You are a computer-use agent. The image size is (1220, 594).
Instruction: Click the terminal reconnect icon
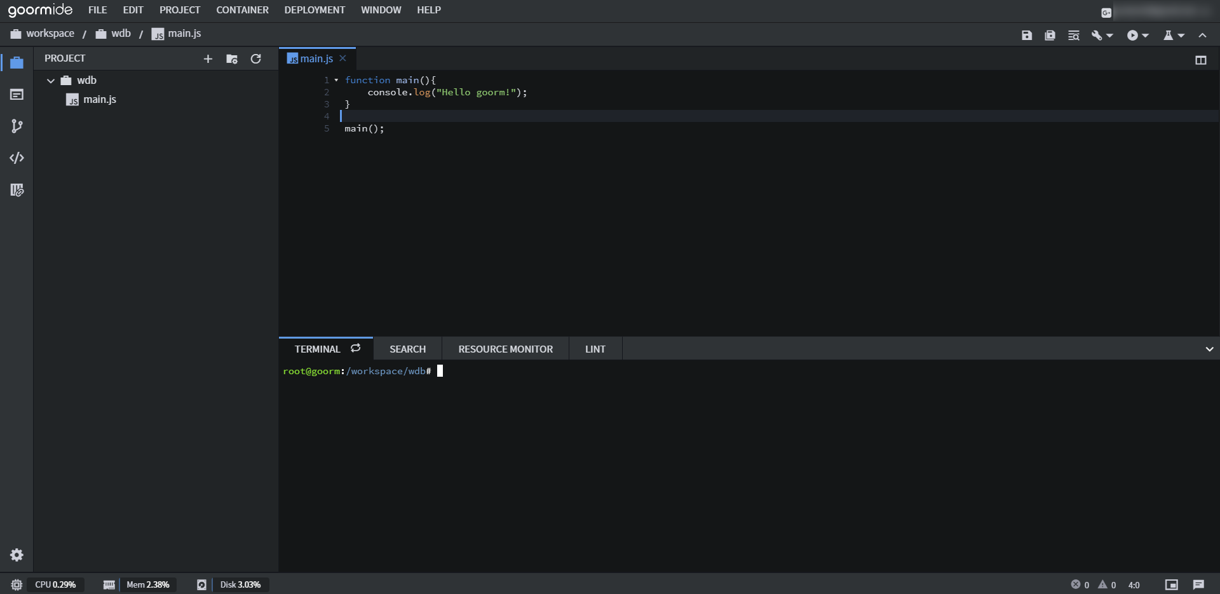[356, 348]
